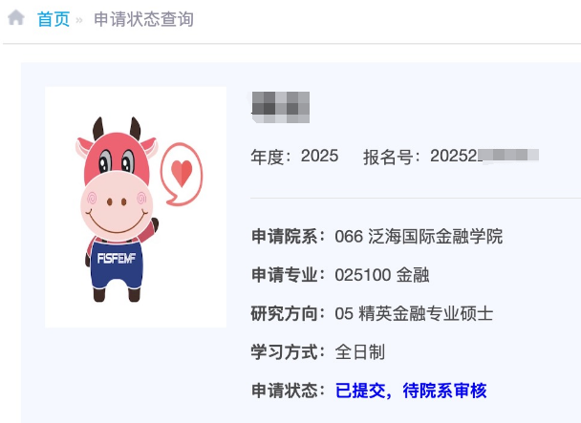Open the 首页 breadcrumb link

[x=54, y=19]
